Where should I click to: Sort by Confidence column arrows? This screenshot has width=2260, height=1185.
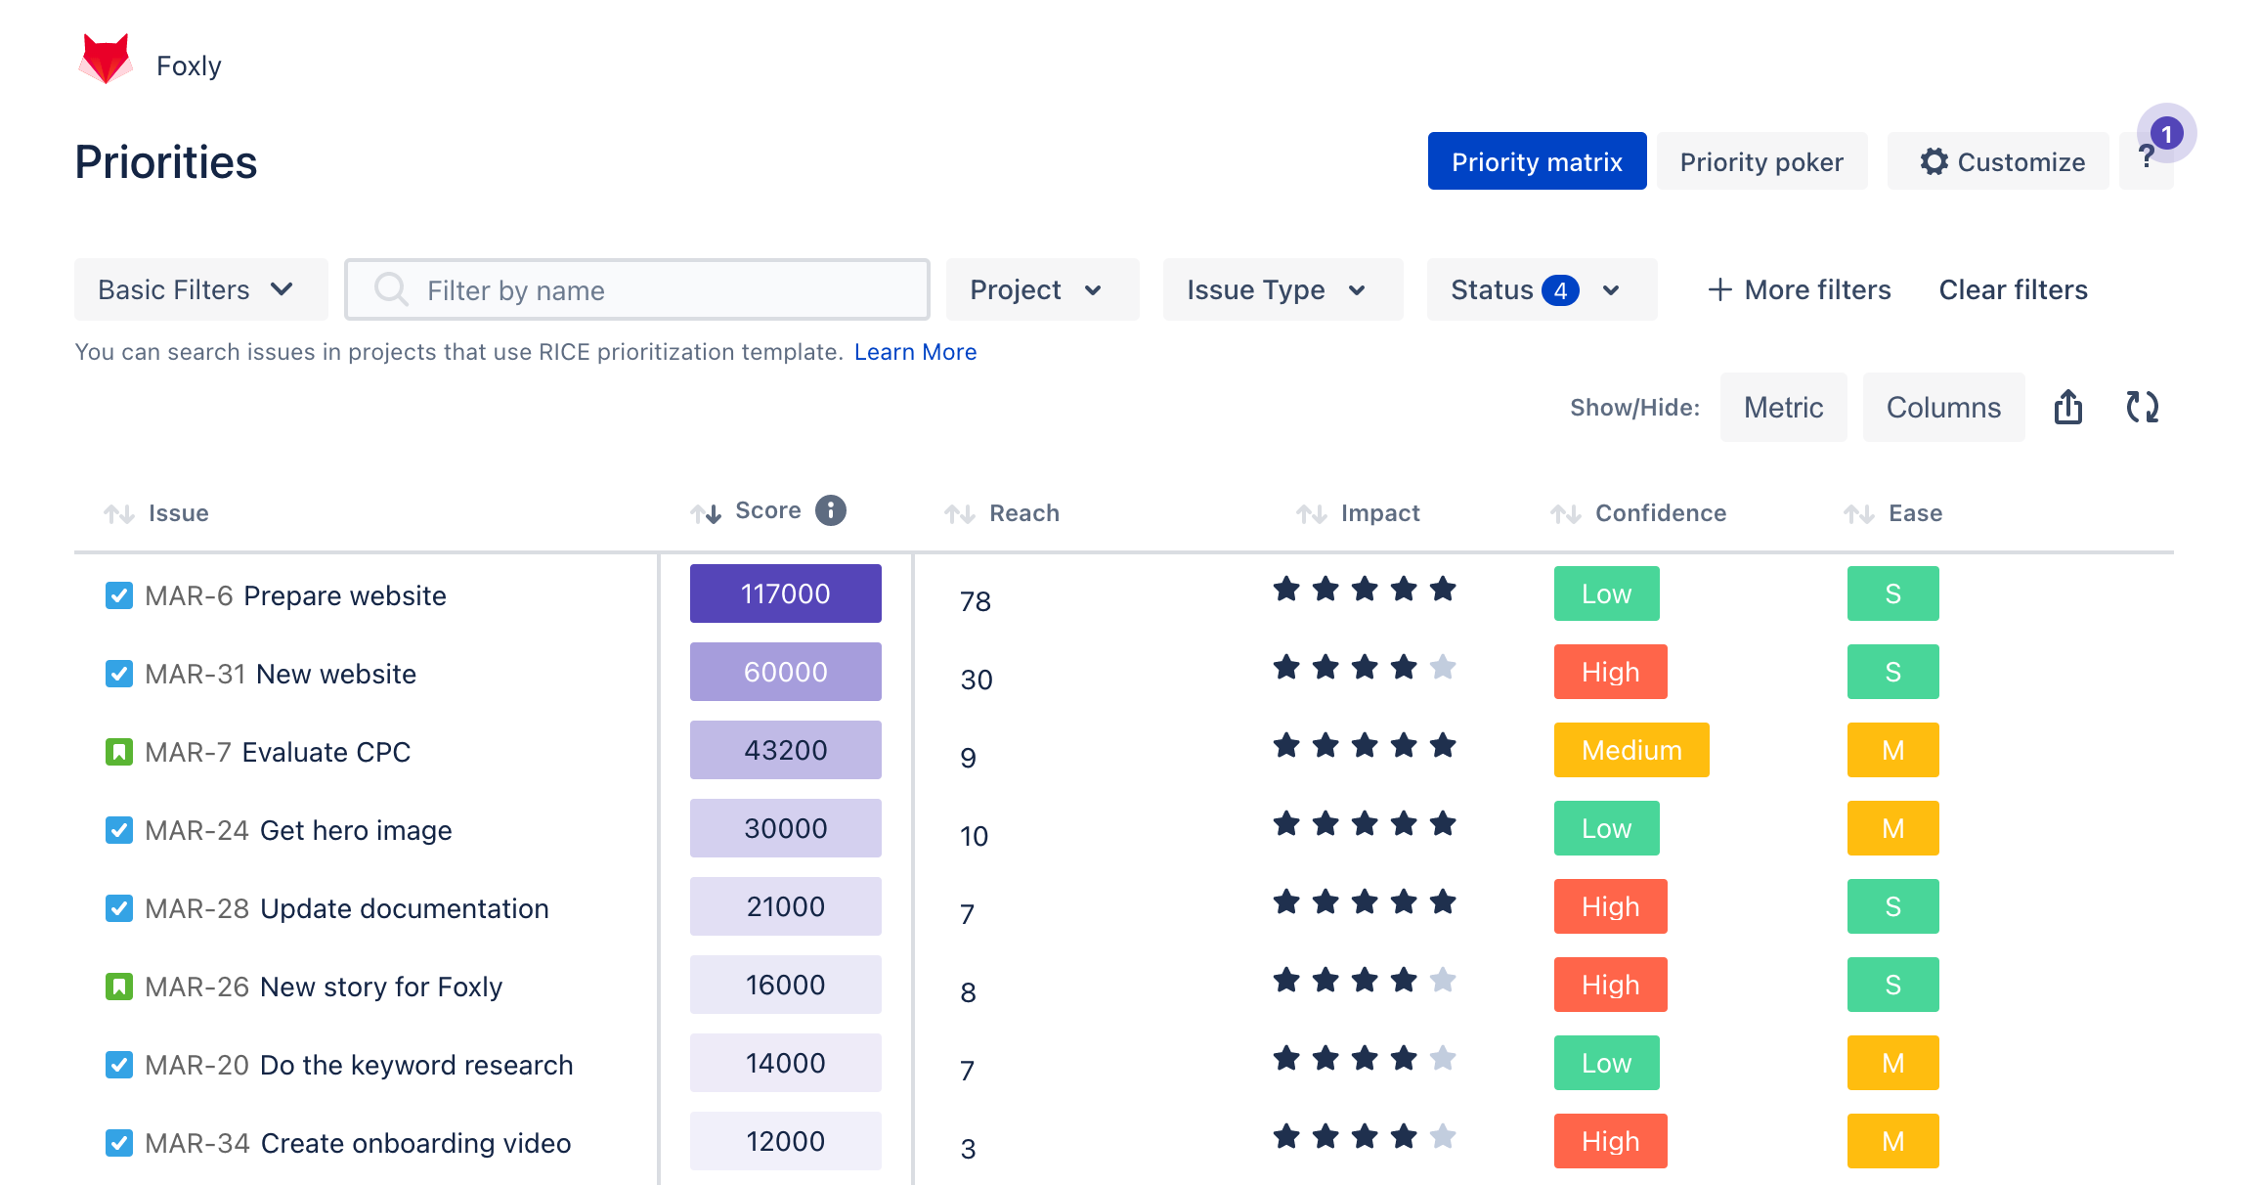click(1566, 513)
